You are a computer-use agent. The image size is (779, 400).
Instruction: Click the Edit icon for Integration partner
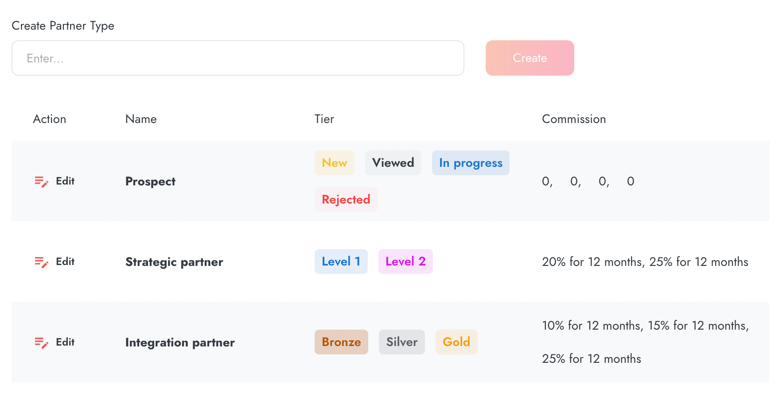pos(41,342)
